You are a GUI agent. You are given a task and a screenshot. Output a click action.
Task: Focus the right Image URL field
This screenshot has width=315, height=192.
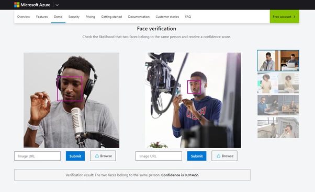click(x=159, y=156)
